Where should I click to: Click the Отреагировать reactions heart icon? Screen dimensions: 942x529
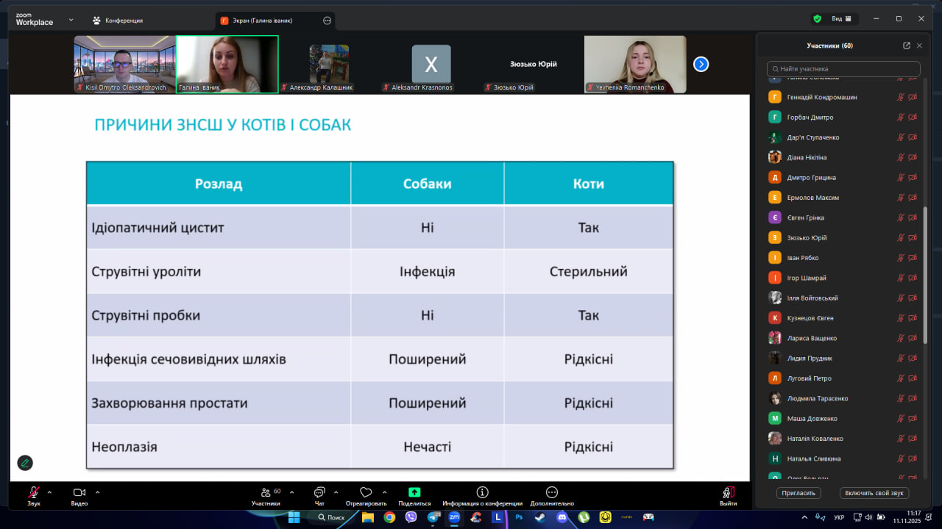[366, 492]
